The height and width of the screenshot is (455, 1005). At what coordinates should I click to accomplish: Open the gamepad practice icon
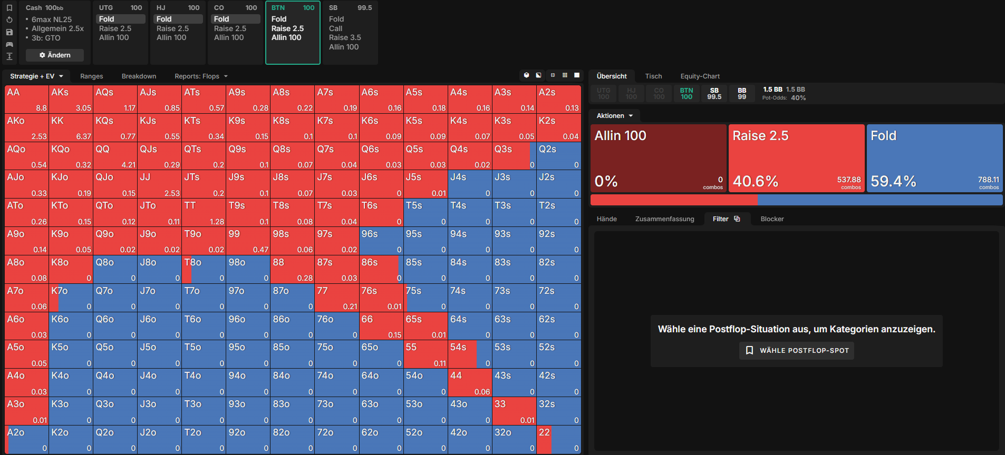9,44
